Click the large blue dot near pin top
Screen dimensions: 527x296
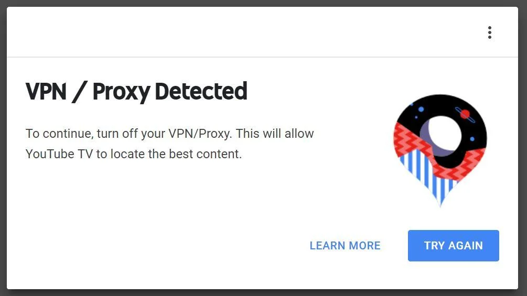click(421, 109)
